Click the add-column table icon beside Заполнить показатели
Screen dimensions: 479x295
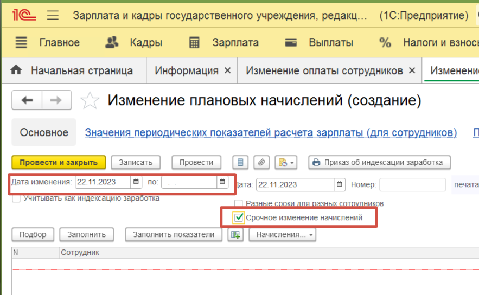point(235,234)
